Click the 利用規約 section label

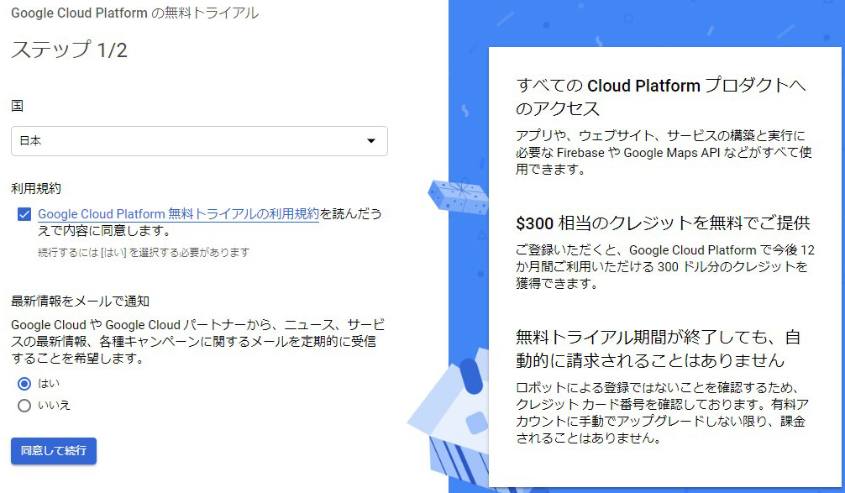(36, 189)
